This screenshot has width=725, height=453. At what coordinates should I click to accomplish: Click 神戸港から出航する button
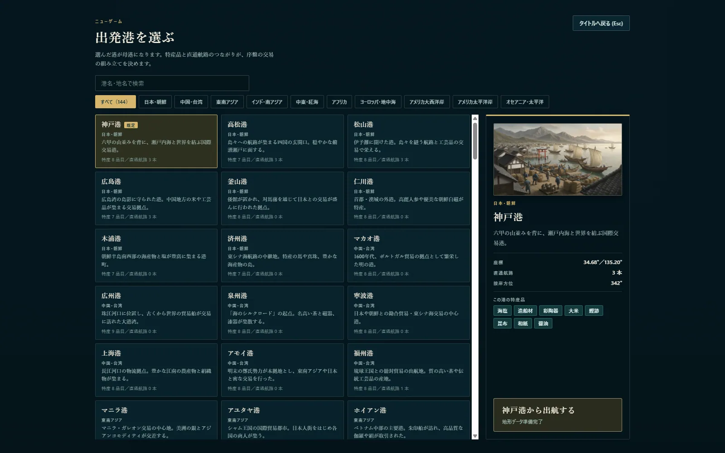click(x=557, y=415)
